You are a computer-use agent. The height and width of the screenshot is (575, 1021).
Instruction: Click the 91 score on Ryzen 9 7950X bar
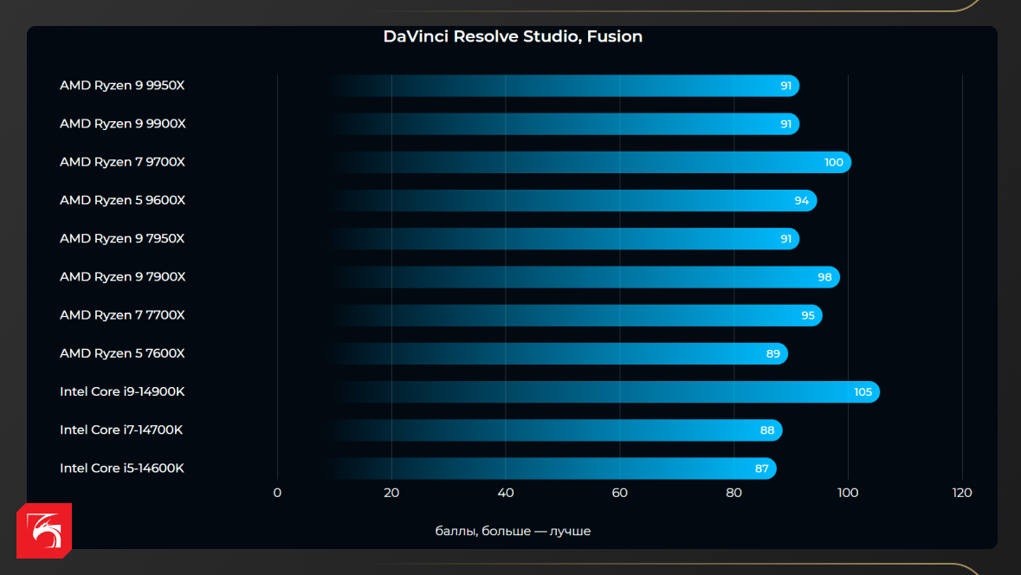786,239
